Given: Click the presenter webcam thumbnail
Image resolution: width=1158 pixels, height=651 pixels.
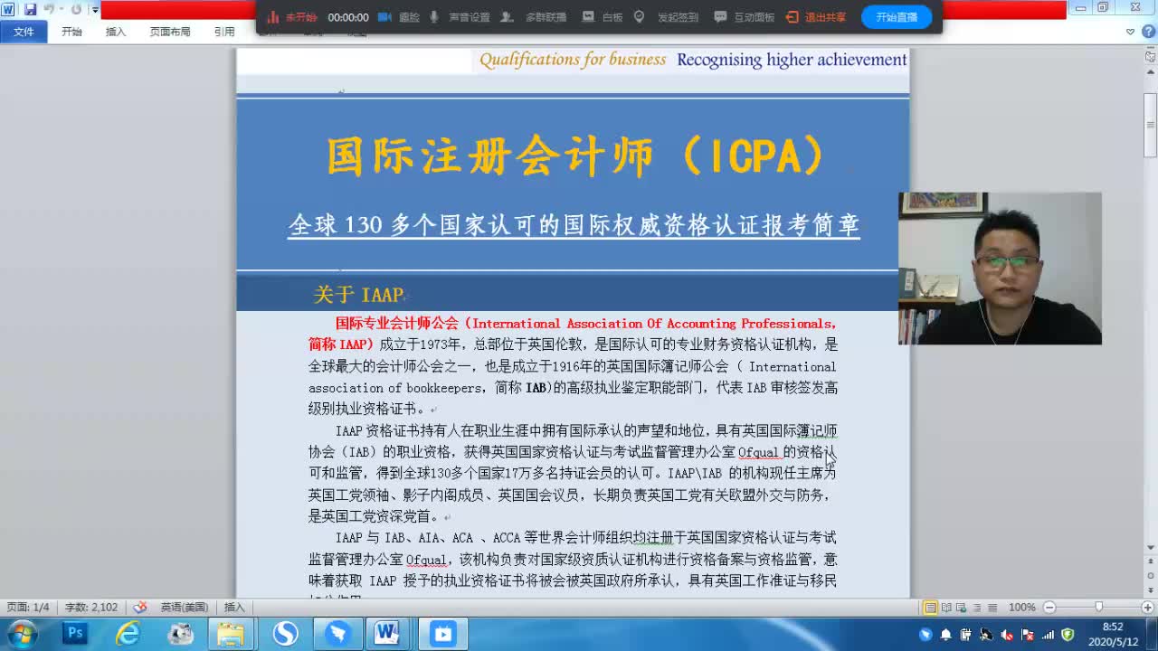Looking at the screenshot, I should pos(1000,268).
